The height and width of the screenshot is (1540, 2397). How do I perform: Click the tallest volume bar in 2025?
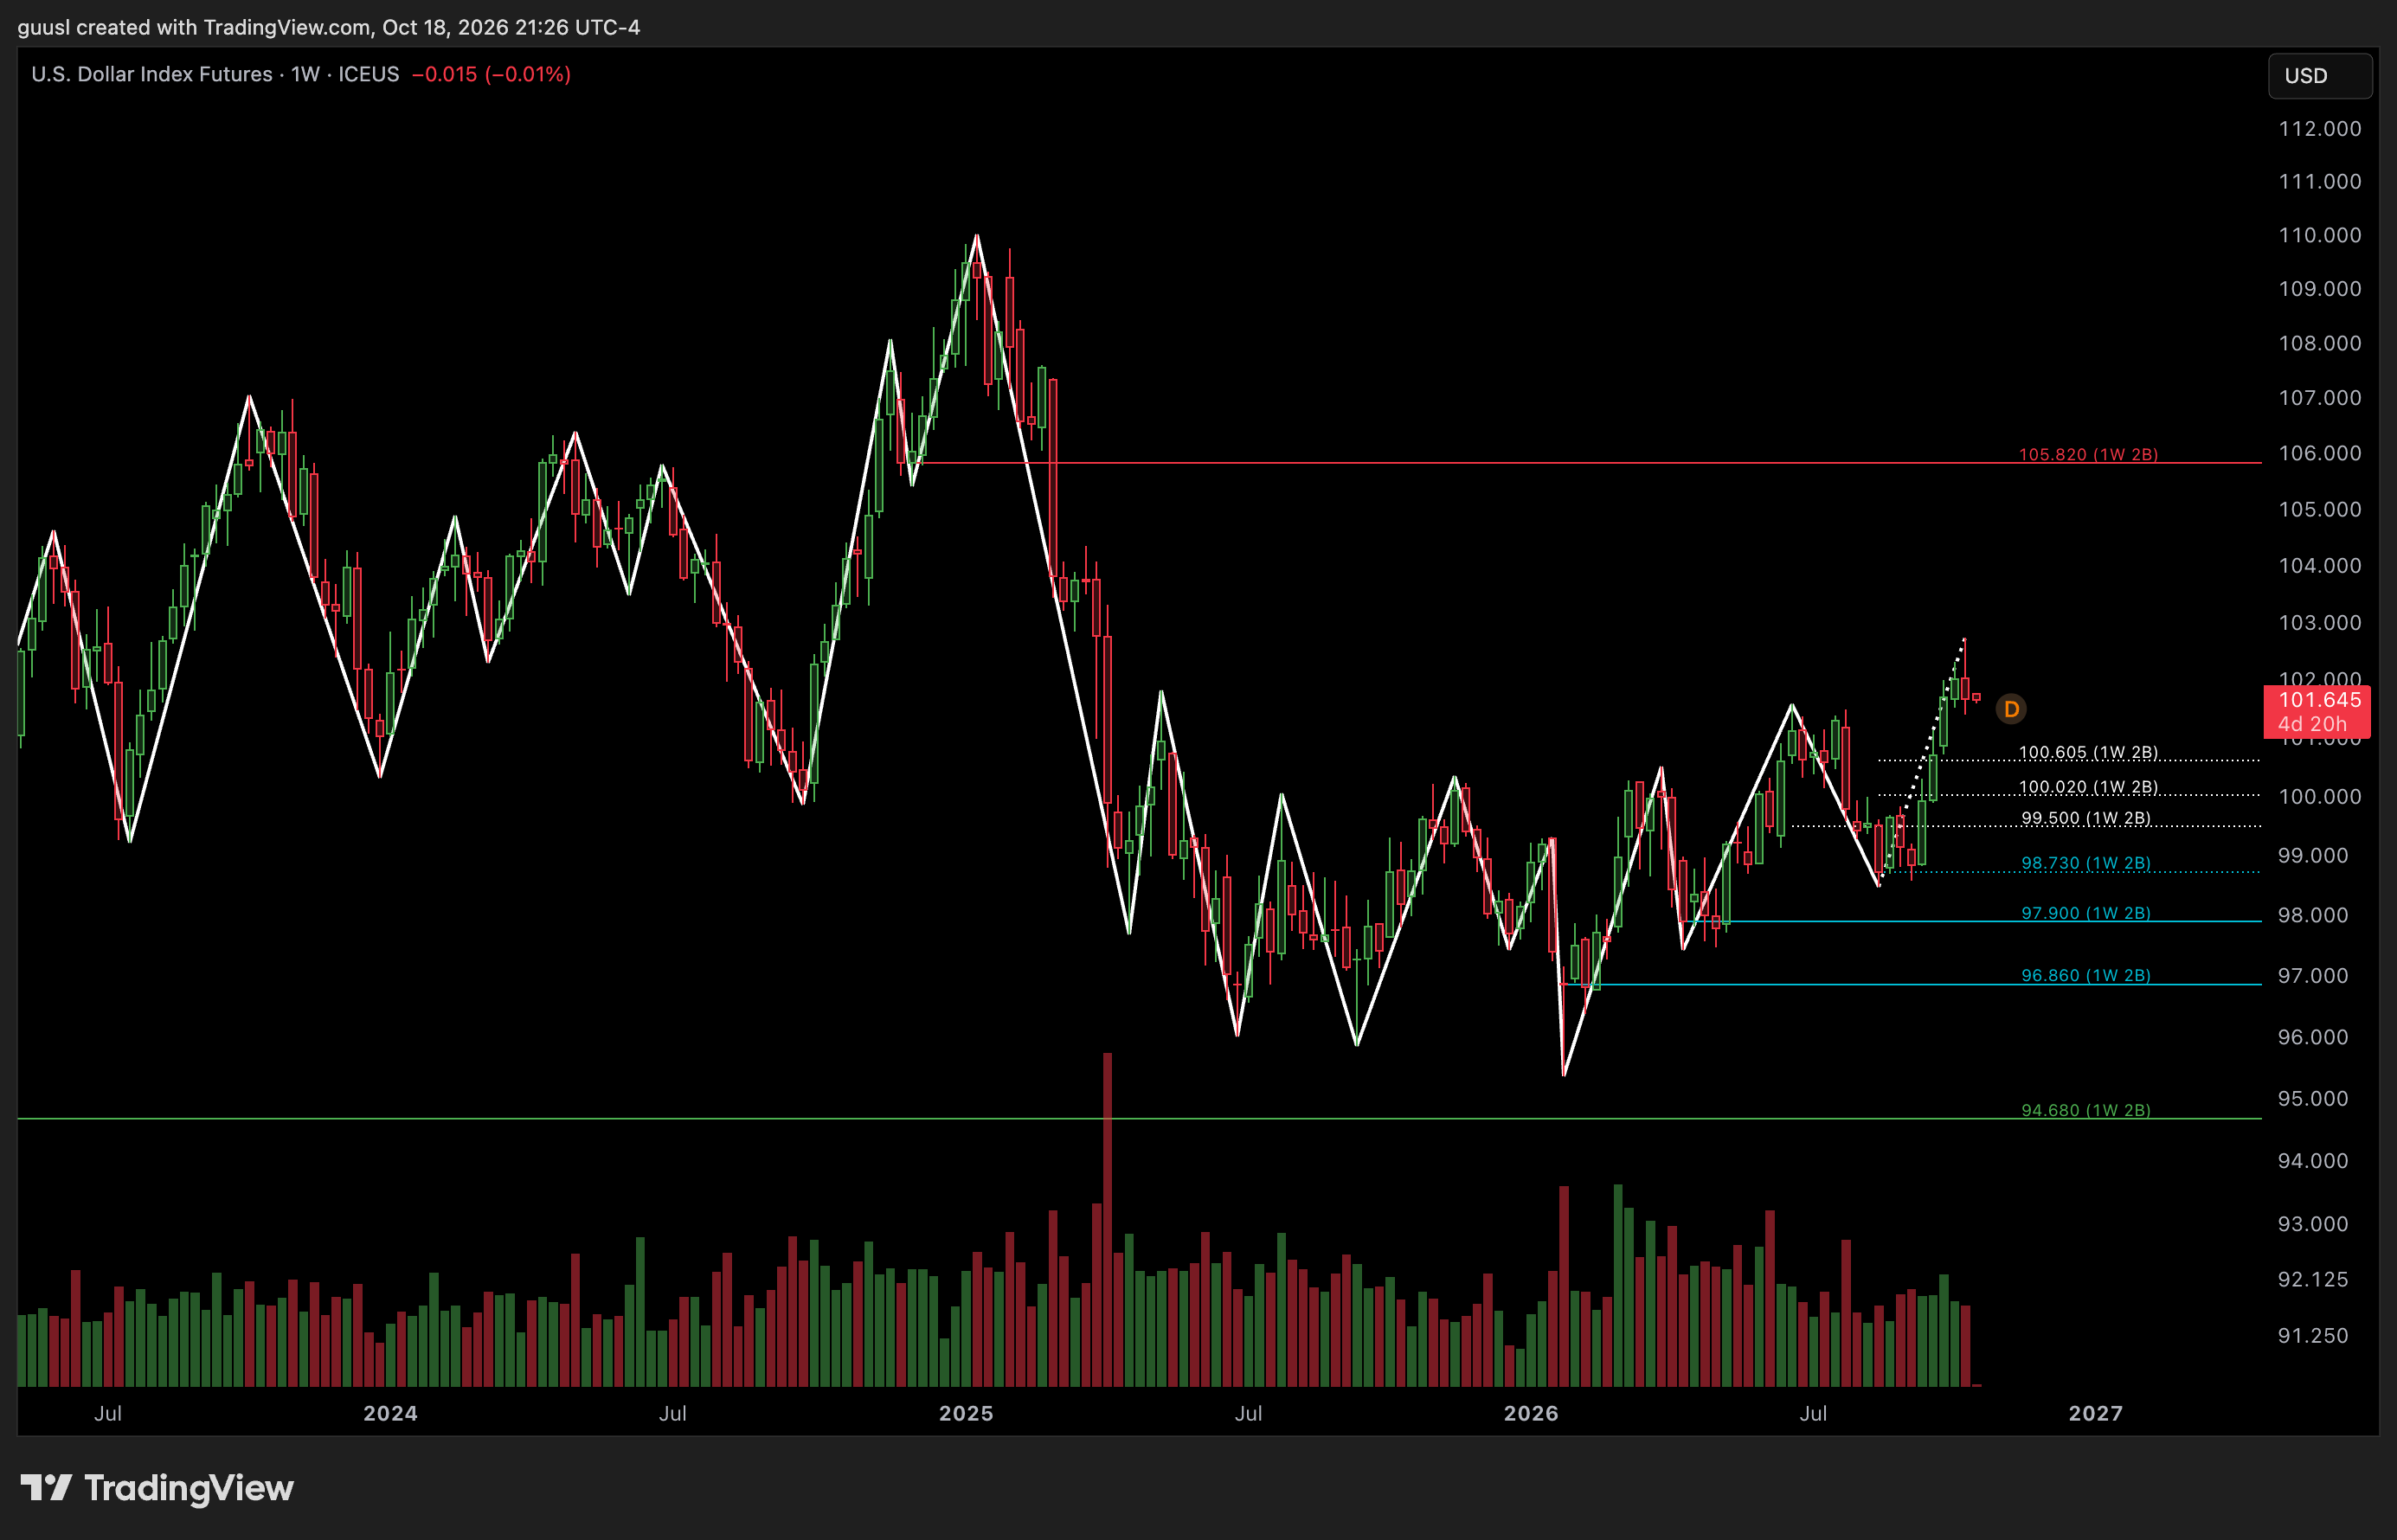[1107, 1219]
